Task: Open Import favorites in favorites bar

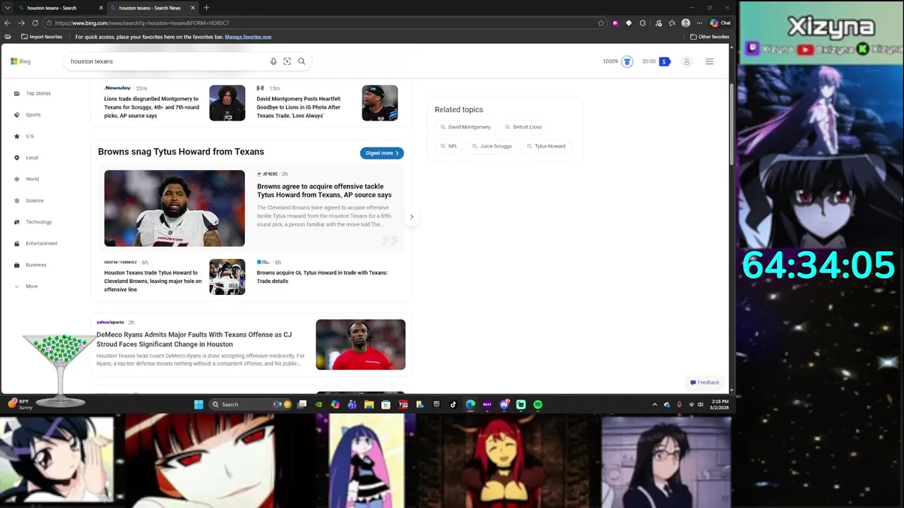Action: pyautogui.click(x=42, y=37)
